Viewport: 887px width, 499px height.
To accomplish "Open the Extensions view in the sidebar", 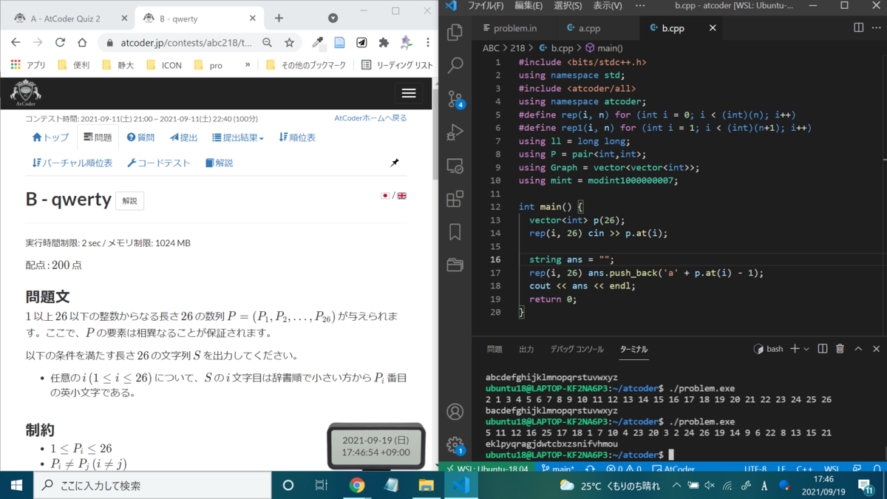I will coord(455,200).
